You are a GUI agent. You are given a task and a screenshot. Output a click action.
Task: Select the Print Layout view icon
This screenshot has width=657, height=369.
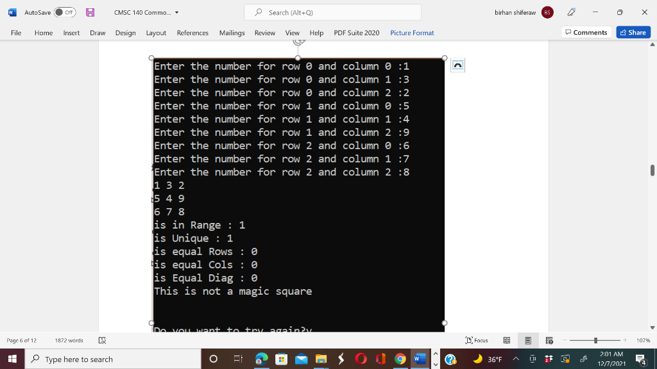pos(527,340)
